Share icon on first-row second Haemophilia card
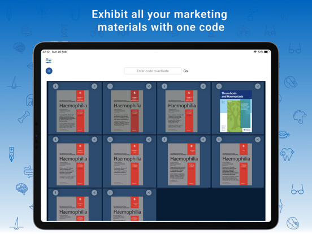This screenshot has height=234, width=312. pos(149,86)
